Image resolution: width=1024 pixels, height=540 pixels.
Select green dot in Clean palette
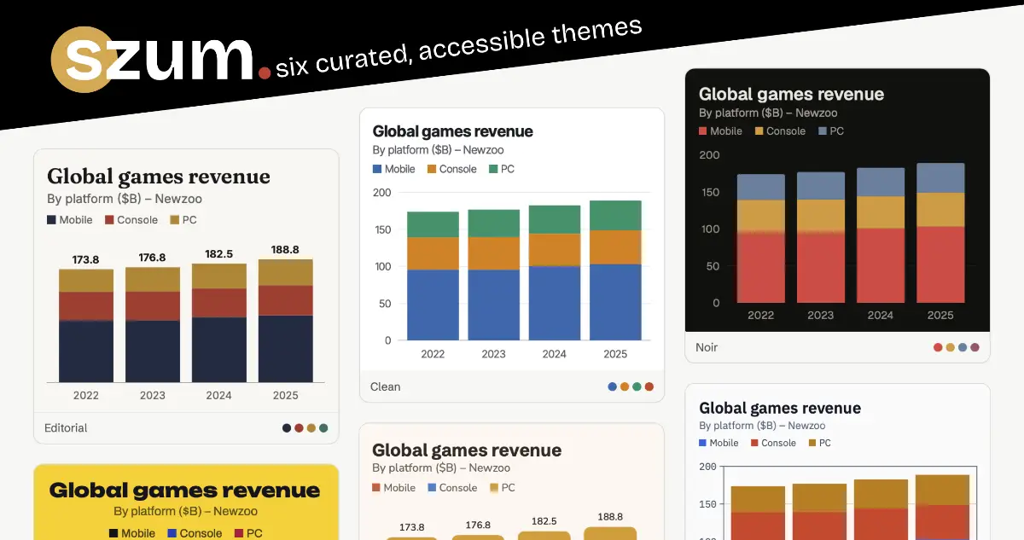pos(637,386)
